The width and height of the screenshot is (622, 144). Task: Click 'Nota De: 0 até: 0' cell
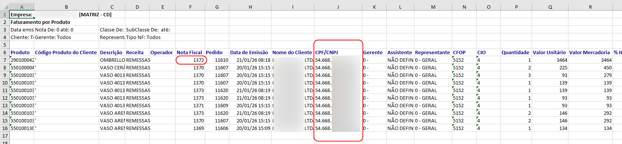click(x=54, y=30)
